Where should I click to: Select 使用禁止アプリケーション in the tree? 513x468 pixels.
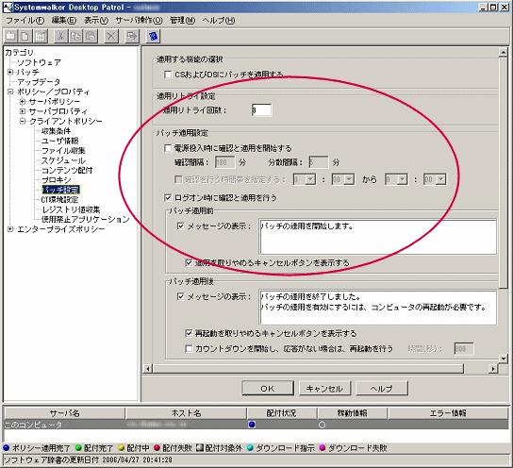pos(86,219)
